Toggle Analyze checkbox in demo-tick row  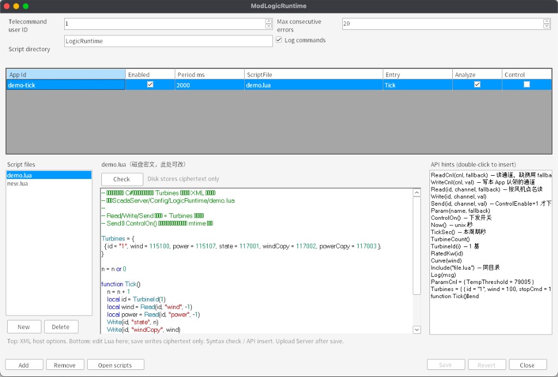(x=477, y=84)
